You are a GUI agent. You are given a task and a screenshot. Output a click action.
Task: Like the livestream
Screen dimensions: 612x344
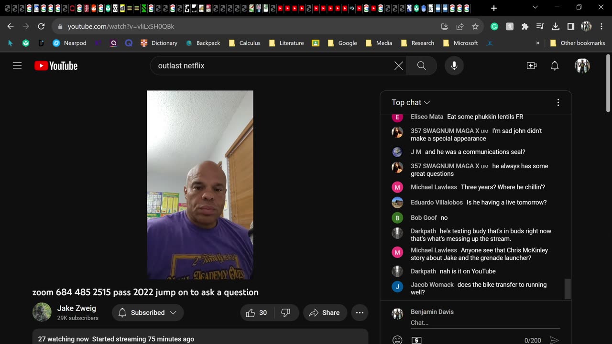point(256,312)
